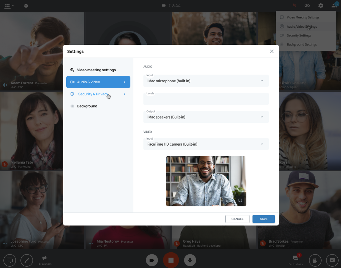Click the SAVE button
This screenshot has height=268, width=341.
tap(263, 219)
